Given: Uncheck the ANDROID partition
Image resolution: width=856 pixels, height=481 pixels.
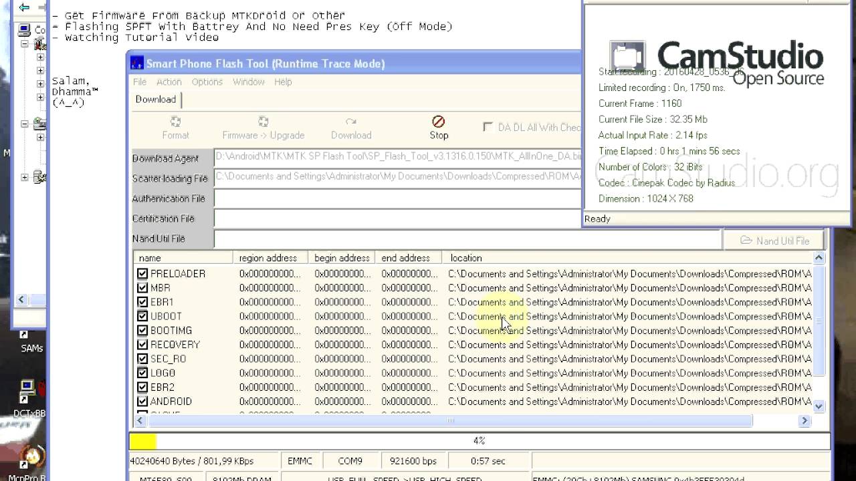Looking at the screenshot, I should 142,402.
